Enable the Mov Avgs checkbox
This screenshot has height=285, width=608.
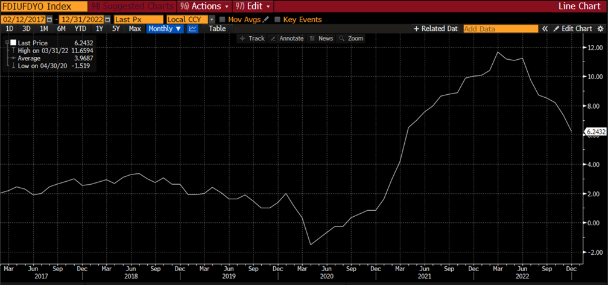click(x=223, y=19)
